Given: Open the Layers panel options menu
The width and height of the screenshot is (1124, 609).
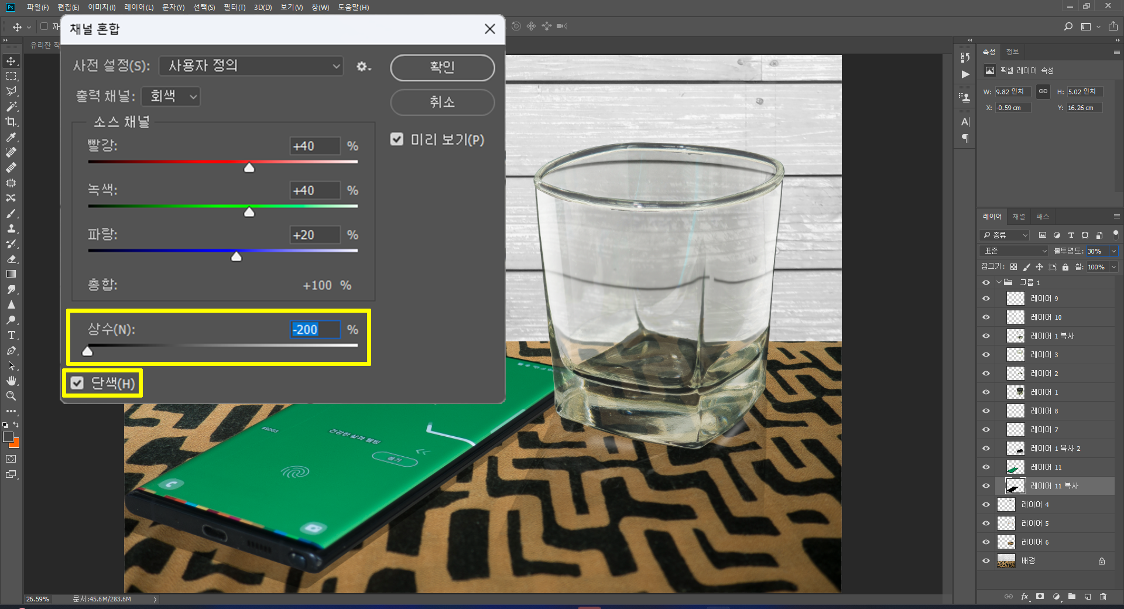Looking at the screenshot, I should point(1116,217).
